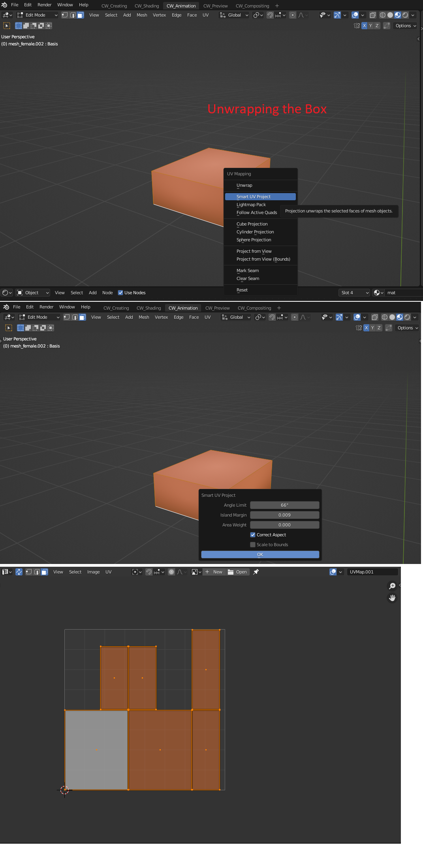
Task: Uncheck the Correct Aspect checkbox
Action: (x=253, y=535)
